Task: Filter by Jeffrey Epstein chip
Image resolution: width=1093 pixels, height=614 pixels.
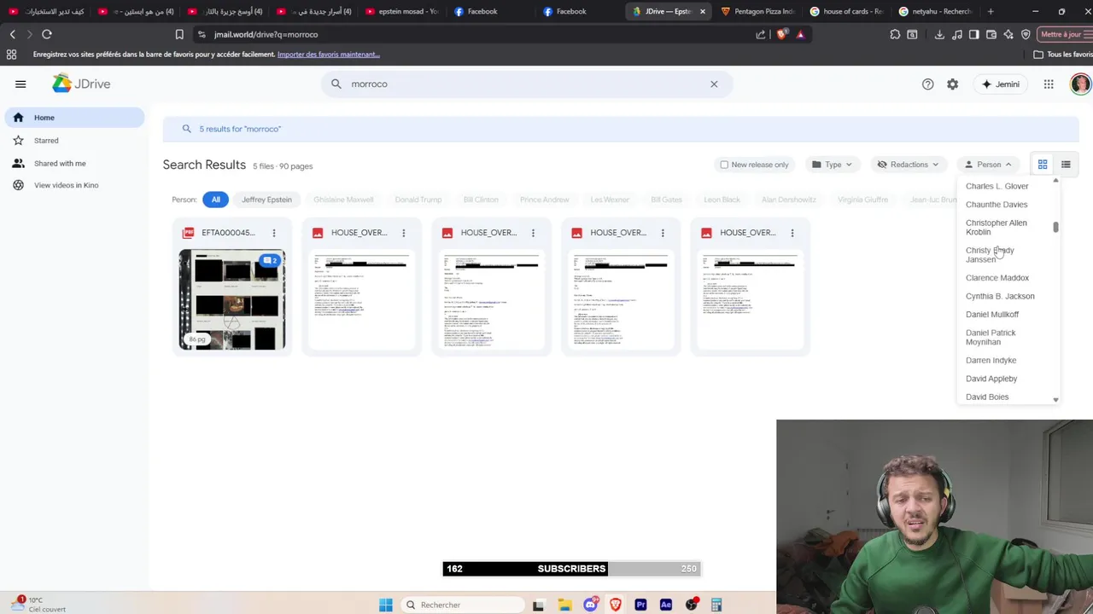Action: (x=266, y=200)
